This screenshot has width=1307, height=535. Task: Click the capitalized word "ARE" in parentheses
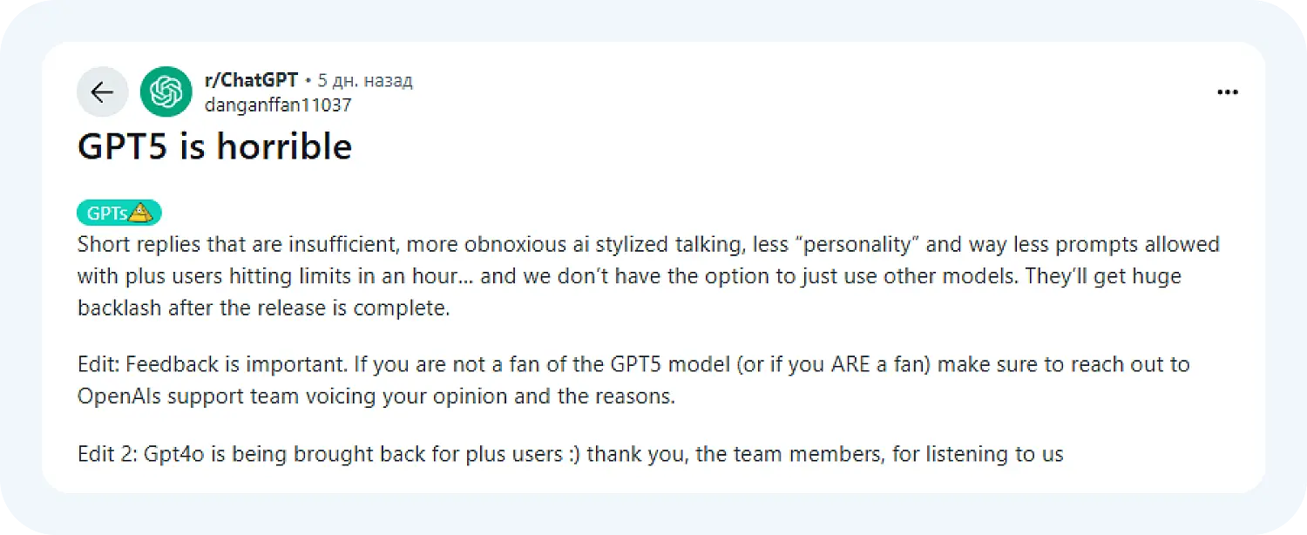(x=838, y=364)
